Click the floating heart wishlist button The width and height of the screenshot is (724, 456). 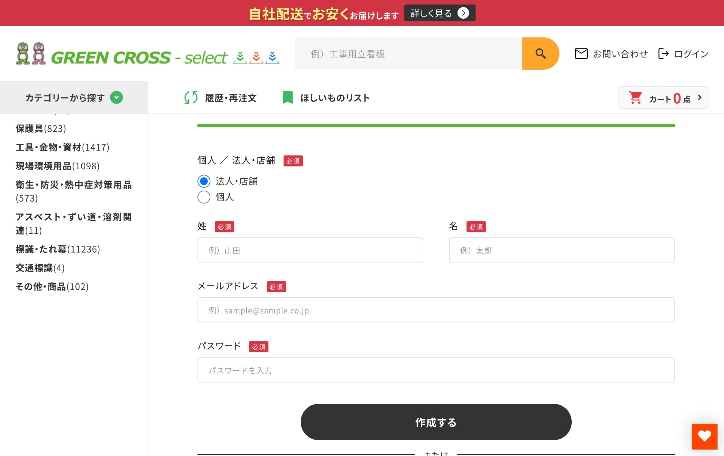(705, 436)
